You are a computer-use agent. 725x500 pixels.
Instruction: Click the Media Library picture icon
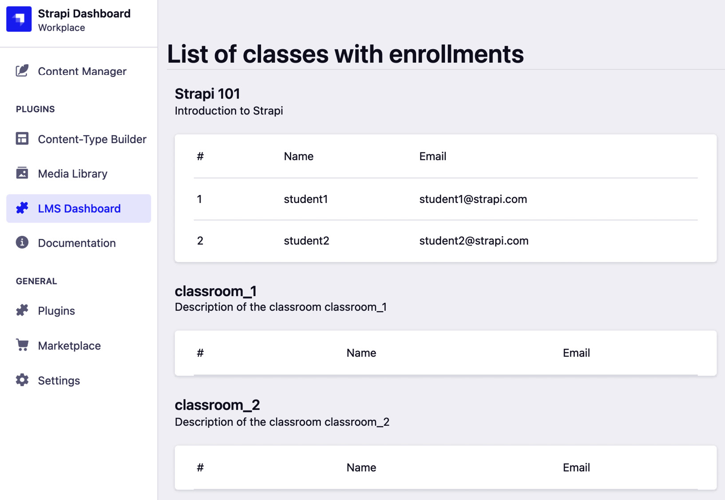point(22,173)
